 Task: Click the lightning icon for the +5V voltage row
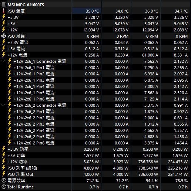pyautogui.click(x=4, y=23)
